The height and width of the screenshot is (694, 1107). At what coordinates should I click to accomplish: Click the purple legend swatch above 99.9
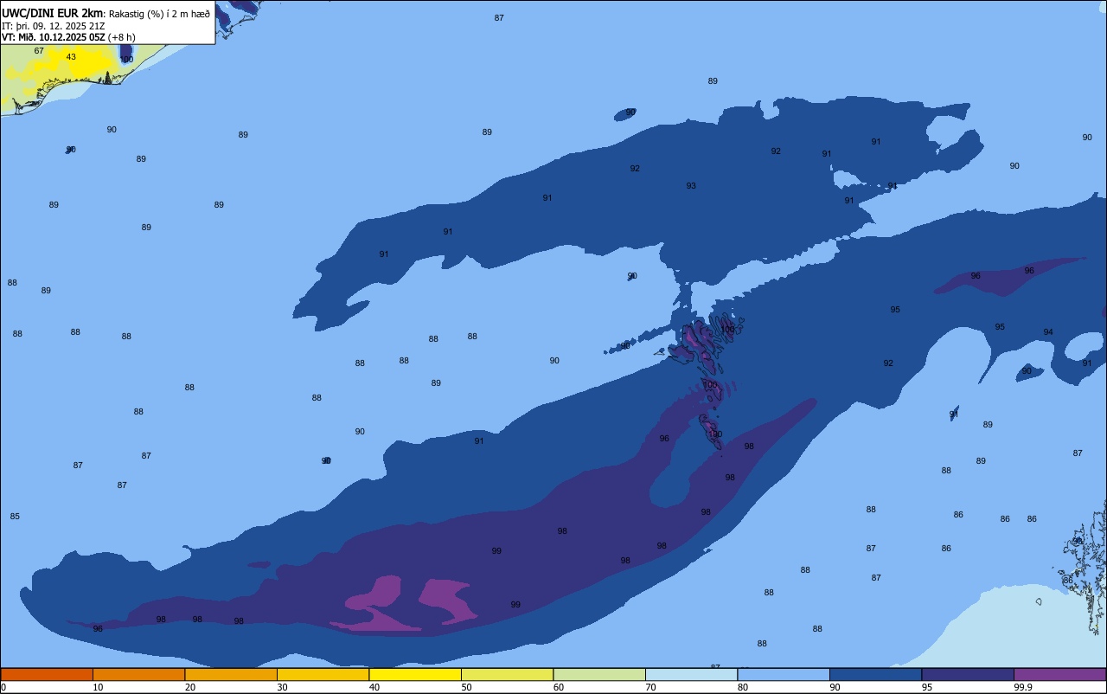point(1059,674)
